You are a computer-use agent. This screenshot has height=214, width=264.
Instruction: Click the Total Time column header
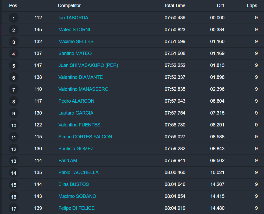tap(175, 6)
